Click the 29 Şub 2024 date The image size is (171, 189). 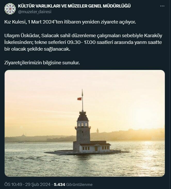click(x=38, y=184)
